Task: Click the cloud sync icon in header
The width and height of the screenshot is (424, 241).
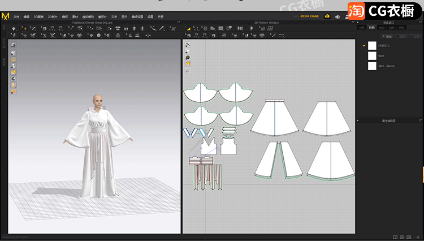Action: pos(327,16)
